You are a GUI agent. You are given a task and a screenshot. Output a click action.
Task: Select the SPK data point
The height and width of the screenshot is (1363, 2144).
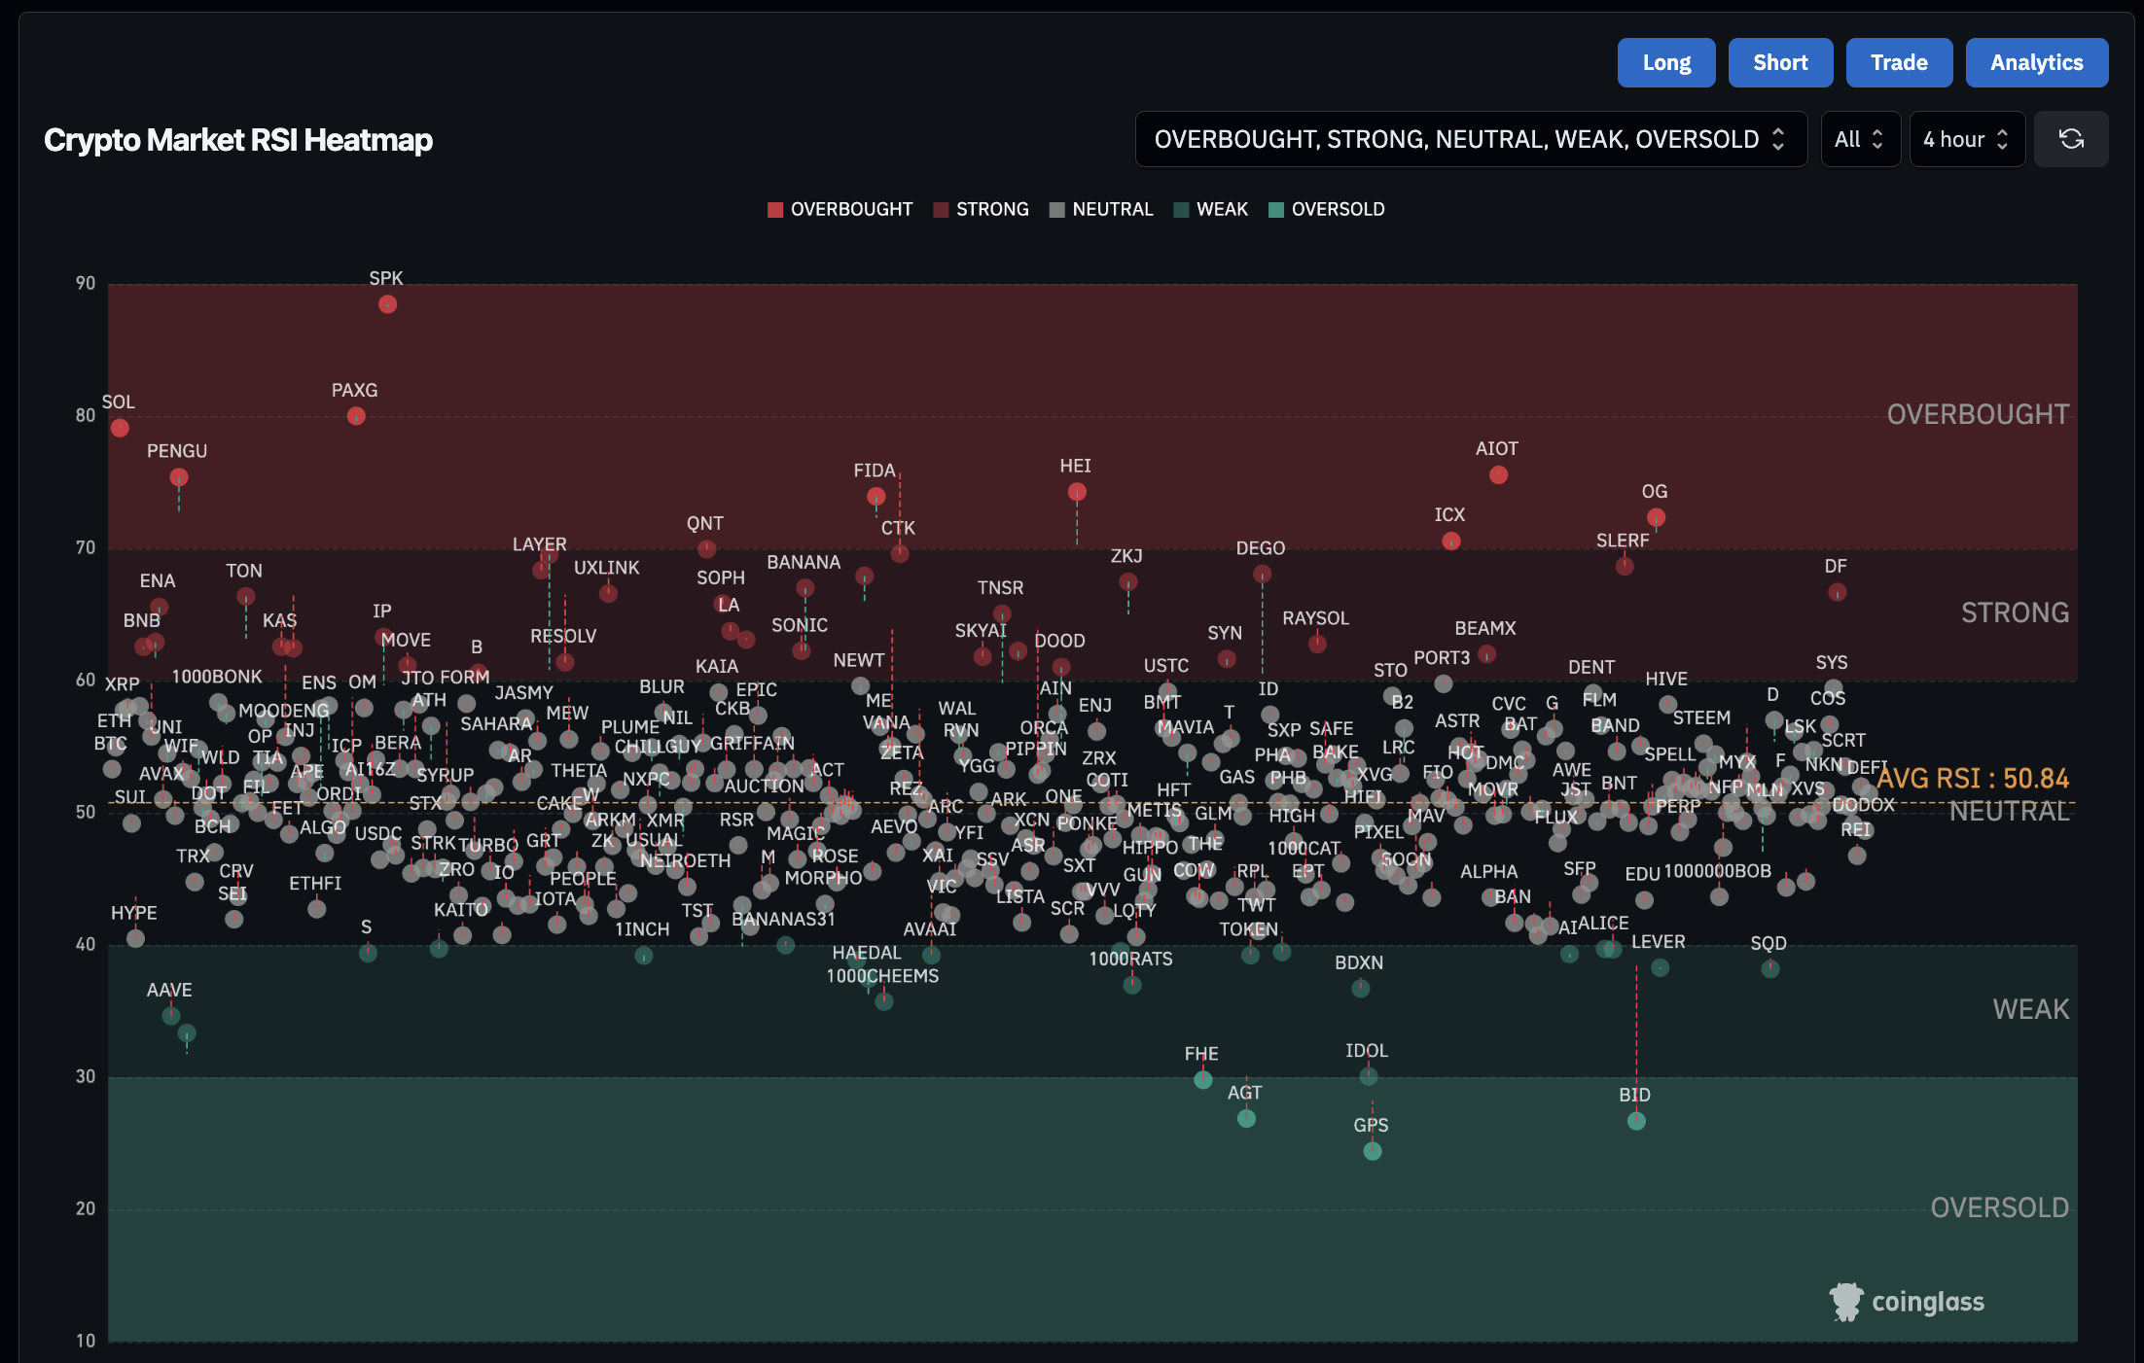(387, 304)
